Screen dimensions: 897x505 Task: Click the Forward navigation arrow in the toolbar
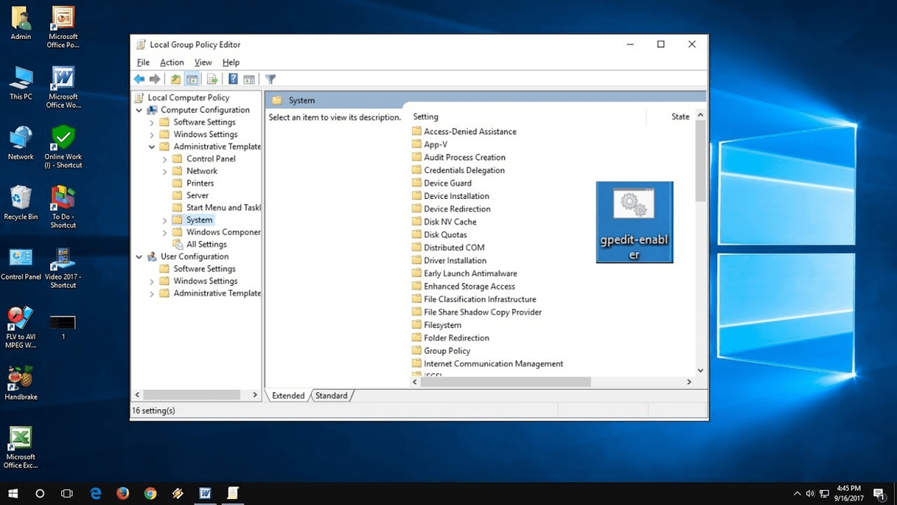155,79
